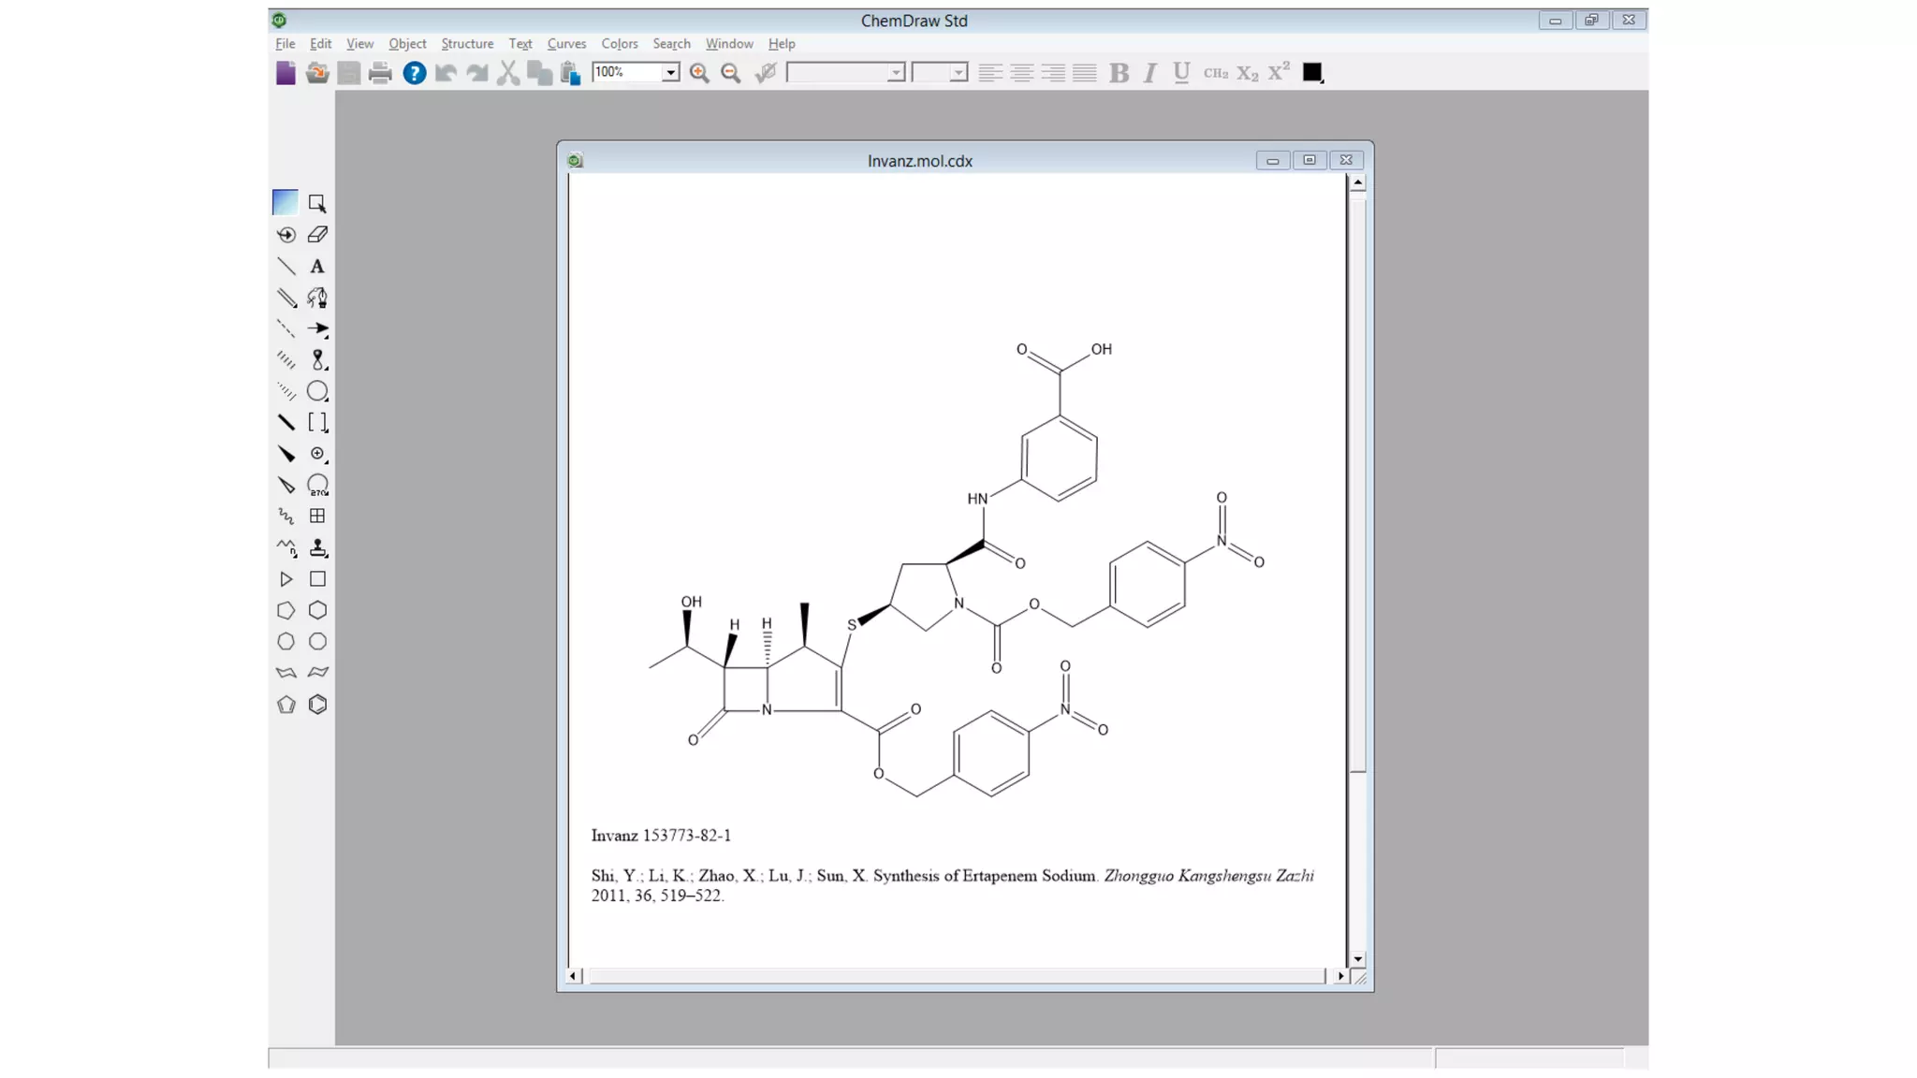
Task: Click the zoom in magnifier button
Action: click(699, 73)
